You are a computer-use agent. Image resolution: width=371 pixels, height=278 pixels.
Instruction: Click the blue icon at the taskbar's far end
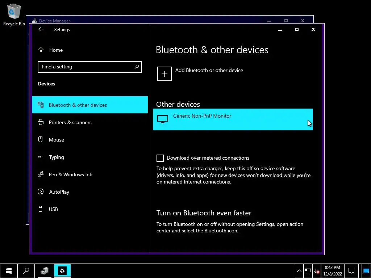click(366, 271)
